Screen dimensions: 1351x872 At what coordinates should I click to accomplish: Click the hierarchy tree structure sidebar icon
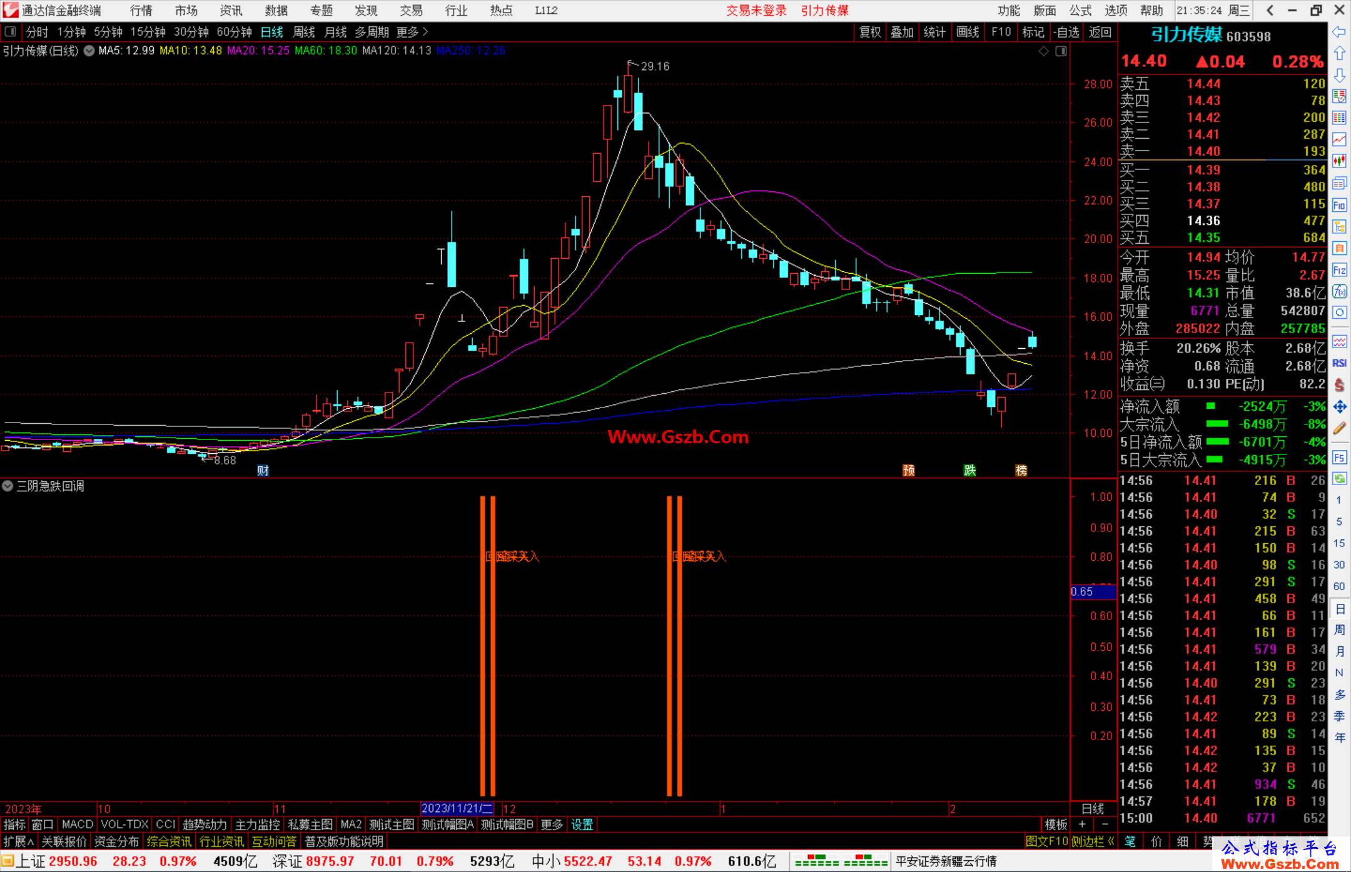1339,226
